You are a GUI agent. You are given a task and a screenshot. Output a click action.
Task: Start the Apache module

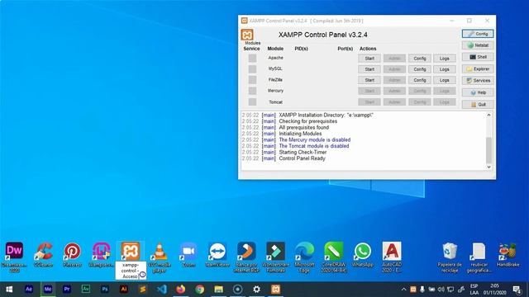[x=369, y=59]
